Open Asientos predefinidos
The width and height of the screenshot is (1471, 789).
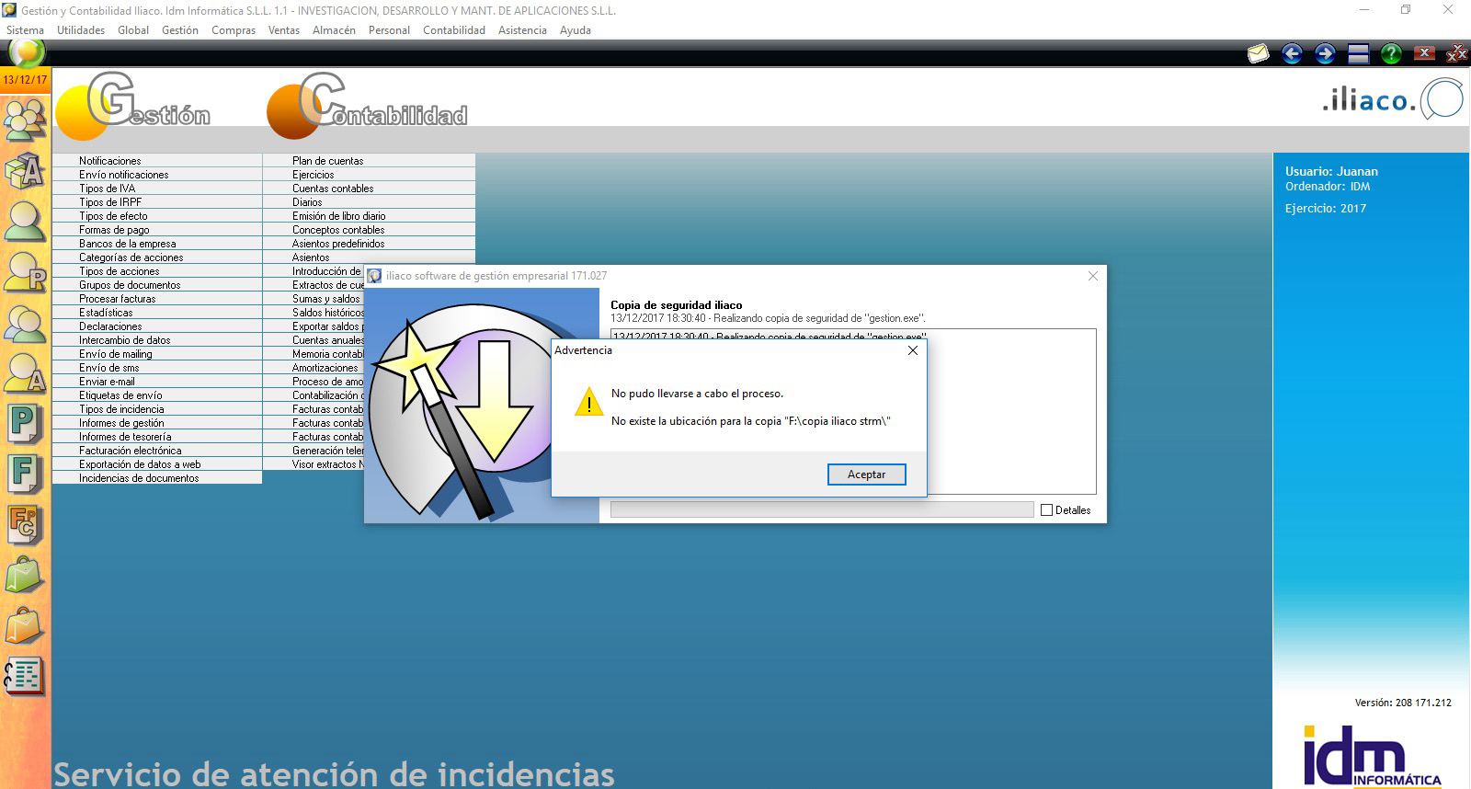click(x=370, y=244)
